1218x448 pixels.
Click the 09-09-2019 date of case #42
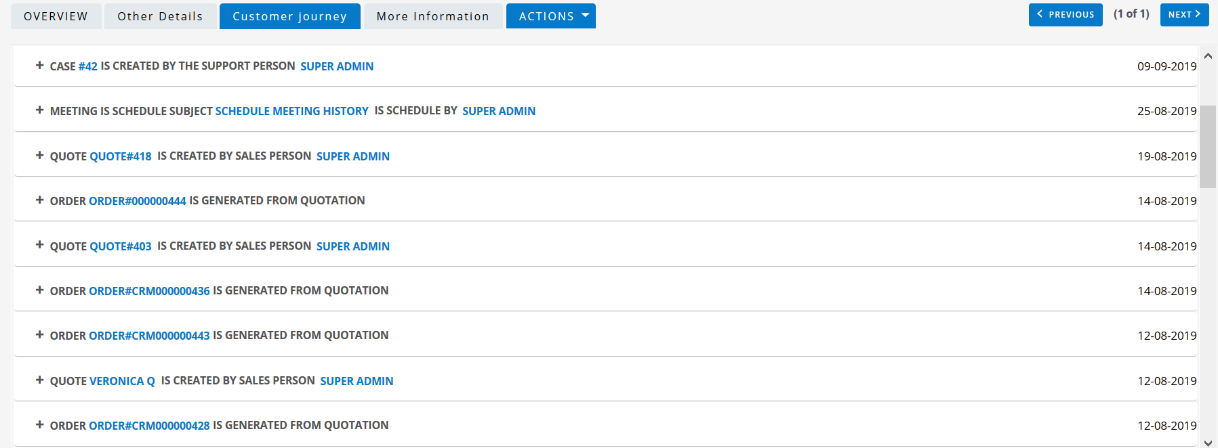[x=1167, y=66]
